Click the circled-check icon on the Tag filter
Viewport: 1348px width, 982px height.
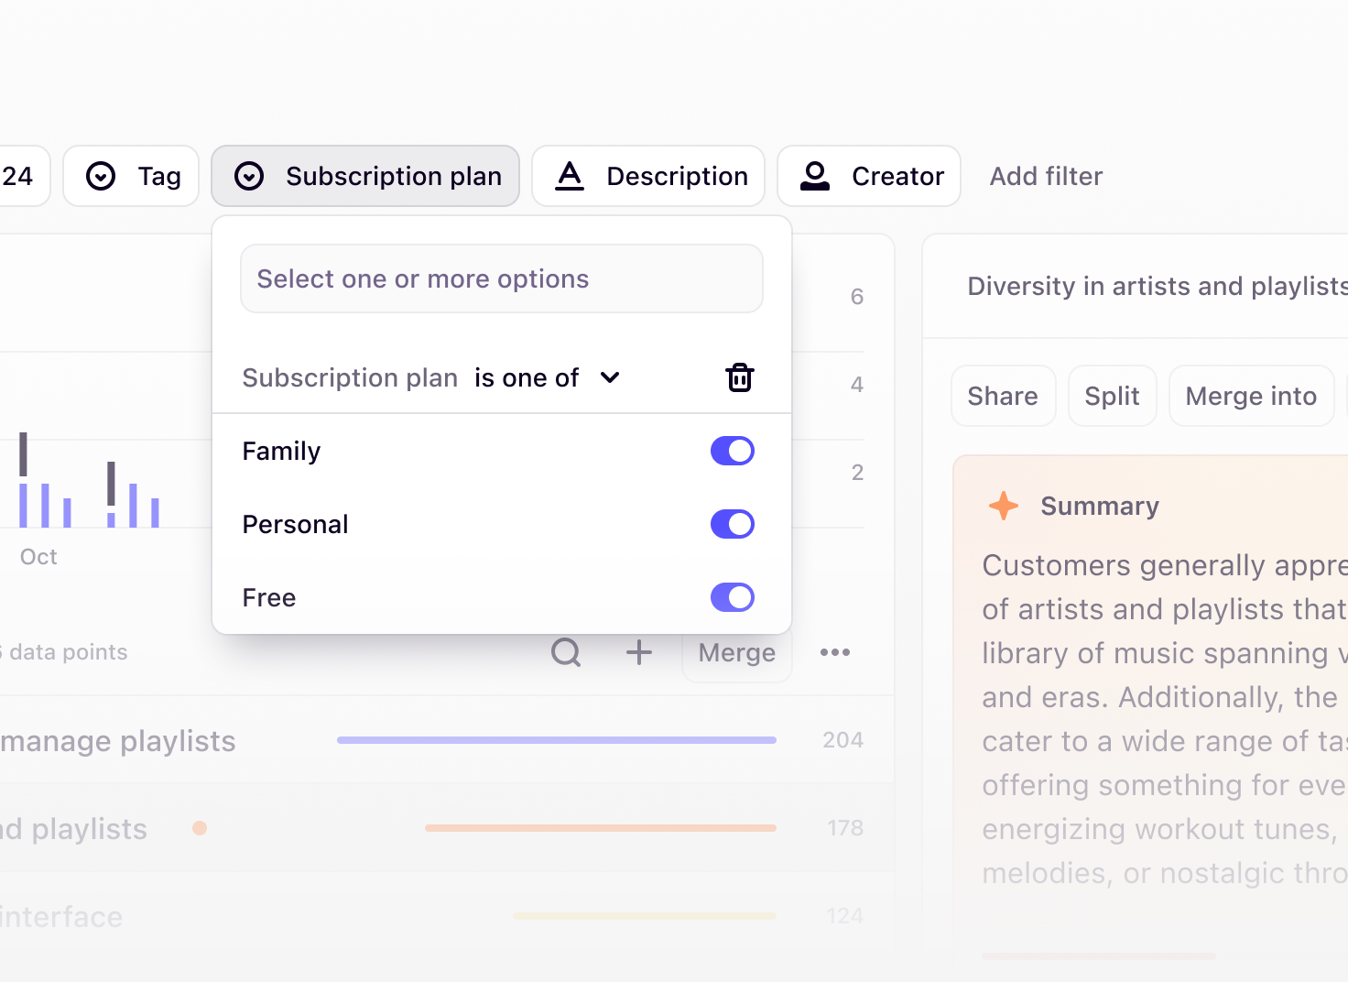102,176
